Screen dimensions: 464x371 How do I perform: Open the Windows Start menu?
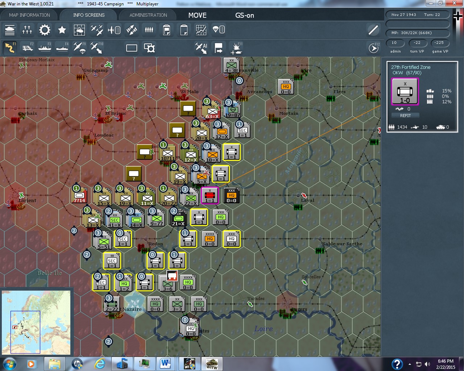click(10, 364)
